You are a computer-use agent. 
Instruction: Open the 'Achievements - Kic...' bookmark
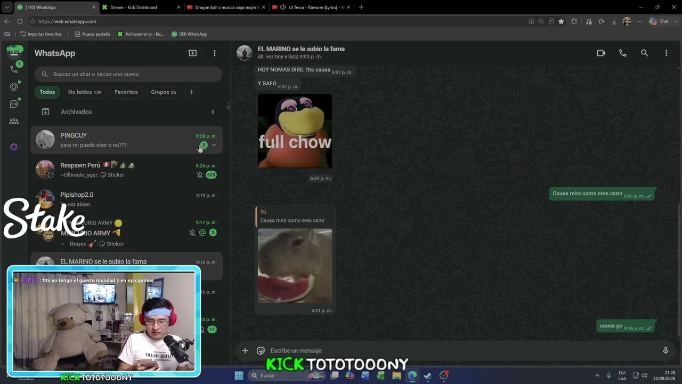(141, 34)
